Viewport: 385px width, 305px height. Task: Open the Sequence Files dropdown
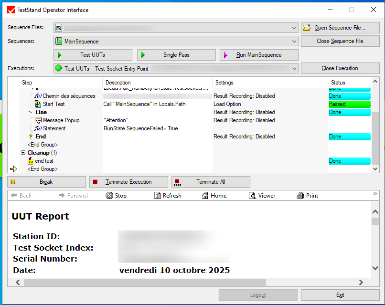pos(294,28)
